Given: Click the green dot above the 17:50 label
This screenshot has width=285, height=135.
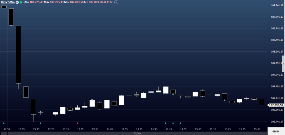Looking at the screenshot, I should pos(4,123).
